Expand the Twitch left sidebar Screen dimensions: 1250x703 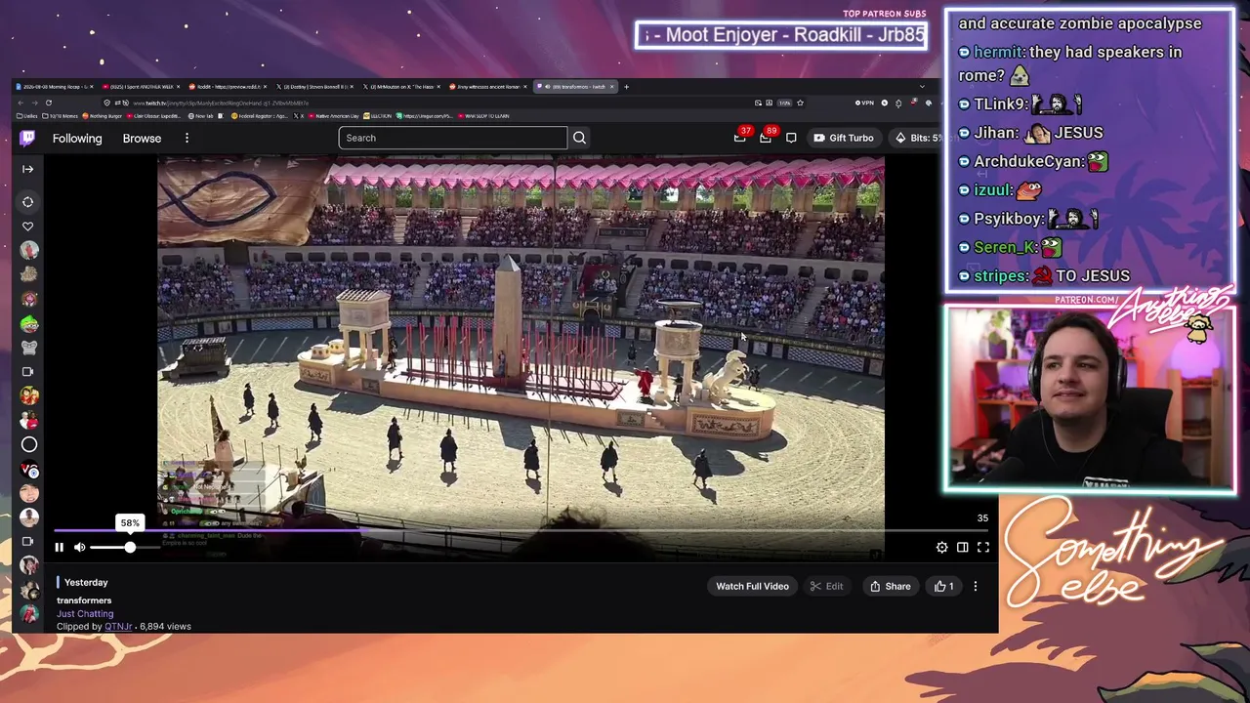27,169
